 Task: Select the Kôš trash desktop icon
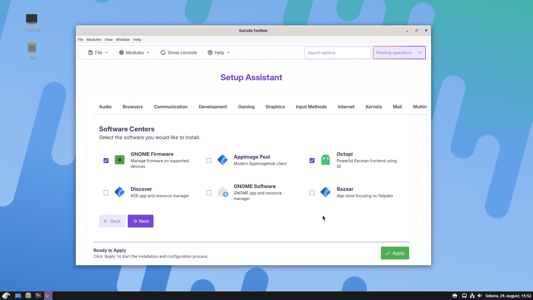32,50
